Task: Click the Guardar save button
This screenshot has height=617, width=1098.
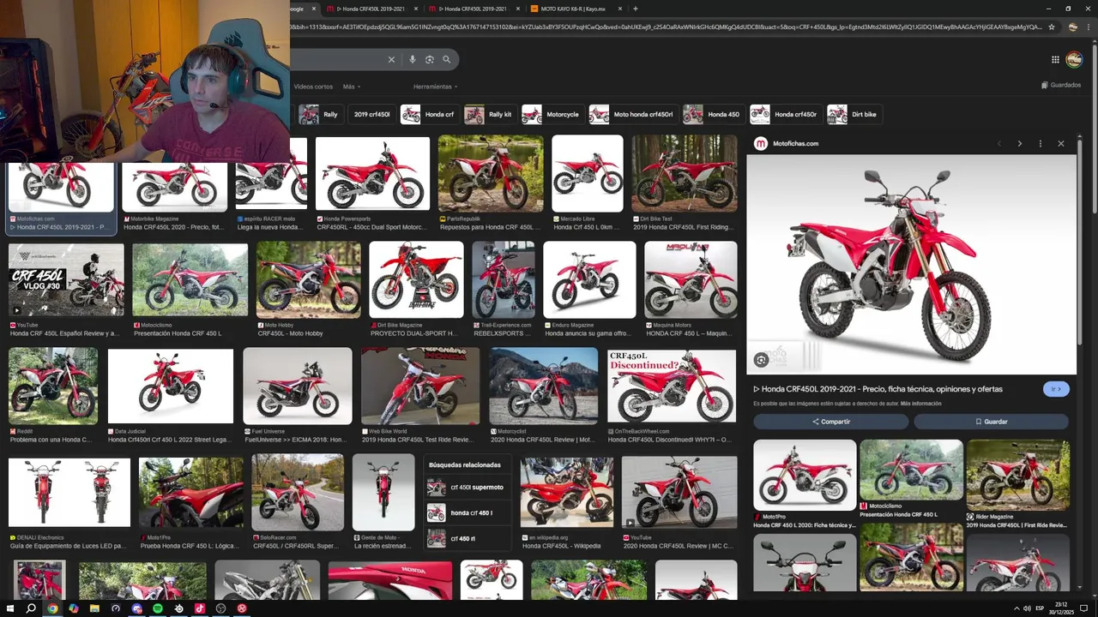Action: (991, 422)
